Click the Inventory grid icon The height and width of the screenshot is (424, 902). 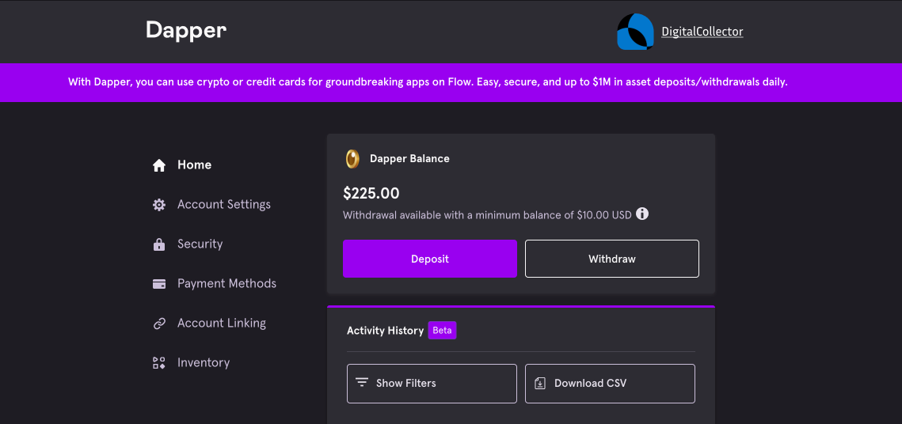(x=159, y=363)
